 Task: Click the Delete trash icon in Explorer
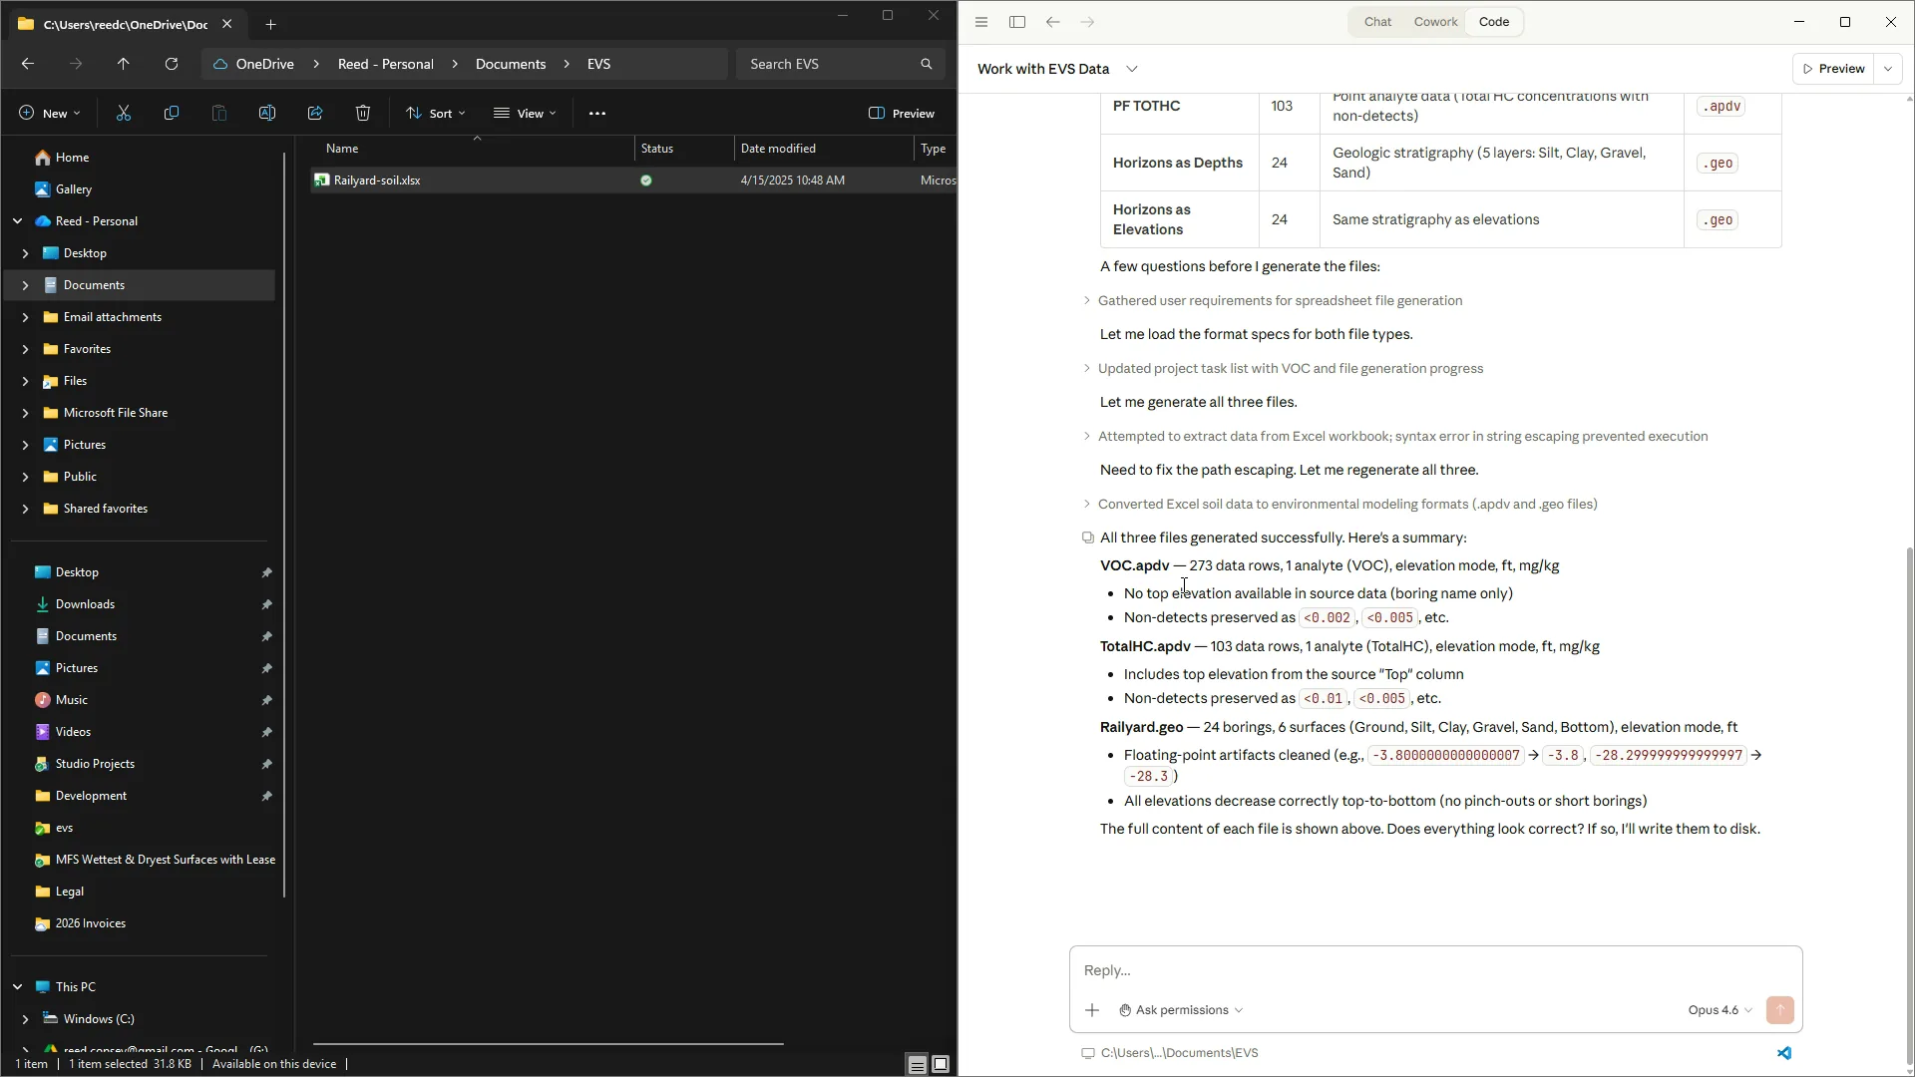click(363, 114)
